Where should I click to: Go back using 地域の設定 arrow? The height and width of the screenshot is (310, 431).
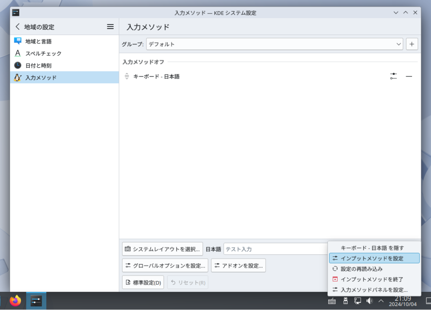[18, 27]
